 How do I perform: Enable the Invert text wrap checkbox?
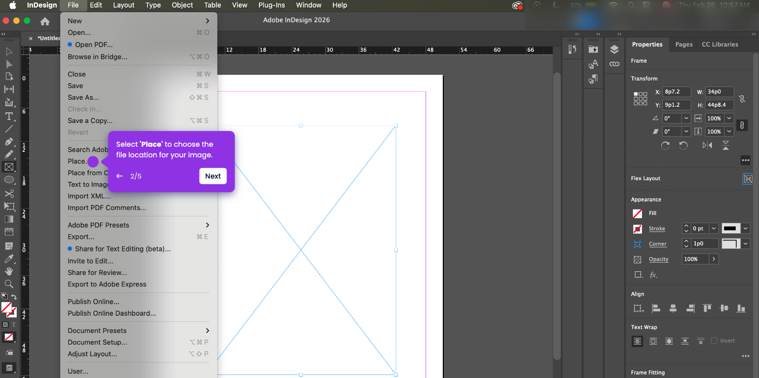[x=714, y=341]
